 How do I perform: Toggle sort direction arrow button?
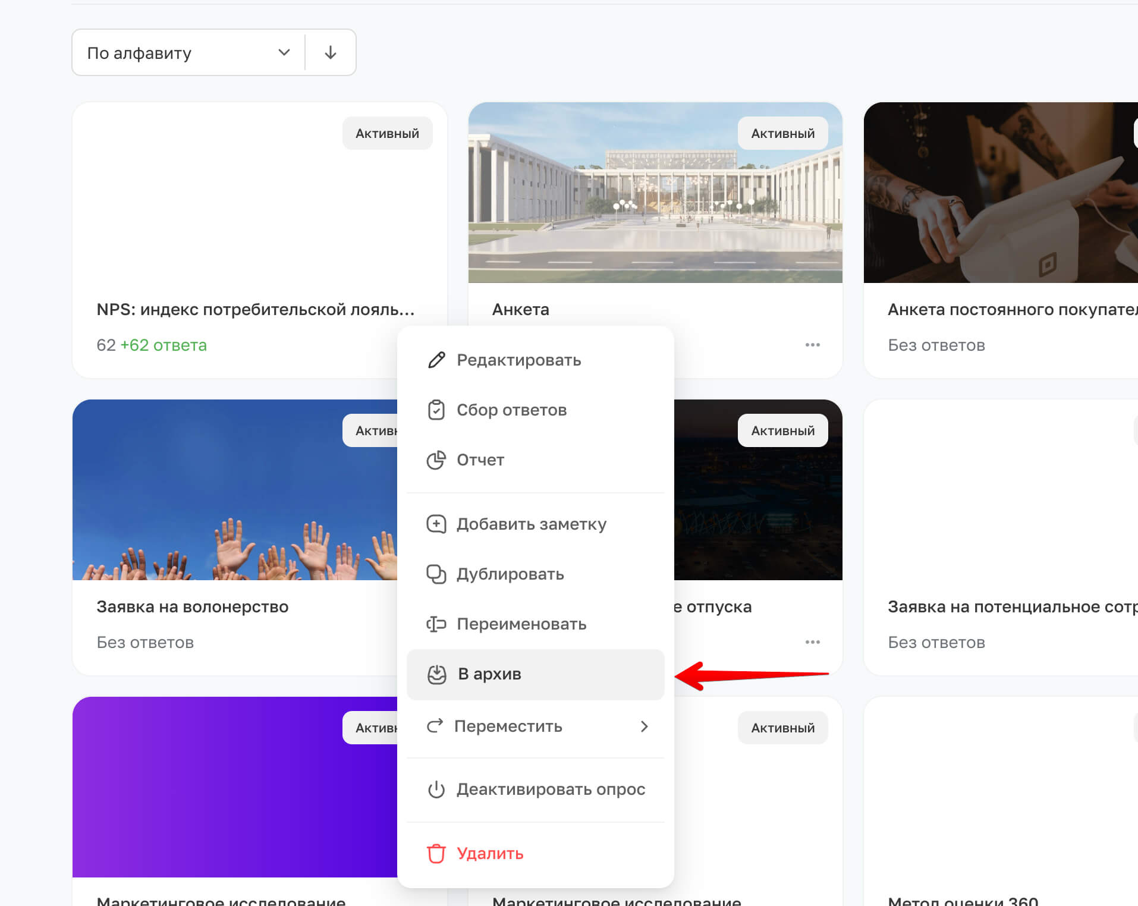tap(331, 53)
